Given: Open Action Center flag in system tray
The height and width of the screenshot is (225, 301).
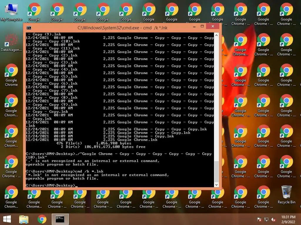Looking at the screenshot, I should click(x=259, y=219).
